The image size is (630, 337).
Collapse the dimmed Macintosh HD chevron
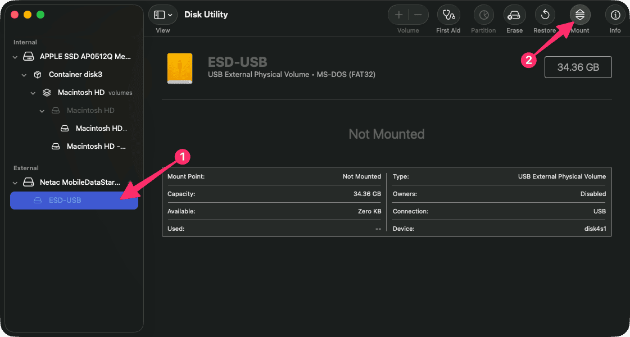click(x=42, y=111)
